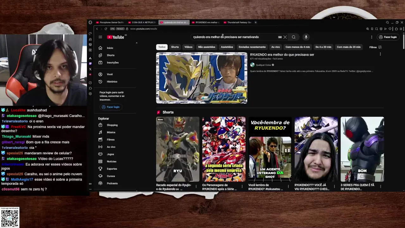This screenshot has height=228, width=405.
Task: Open the browser easy setup menu
Action: [x=401, y=29]
